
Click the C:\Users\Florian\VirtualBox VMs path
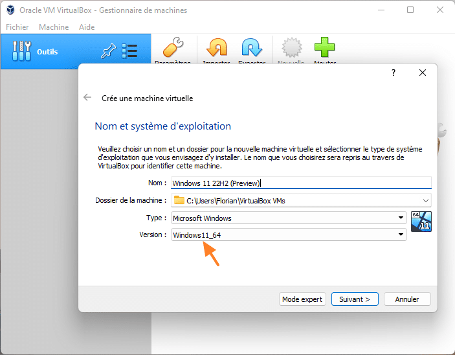(236, 201)
